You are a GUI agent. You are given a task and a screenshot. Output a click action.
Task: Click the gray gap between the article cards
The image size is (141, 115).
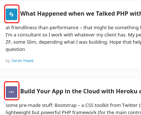pyautogui.click(x=70, y=73)
